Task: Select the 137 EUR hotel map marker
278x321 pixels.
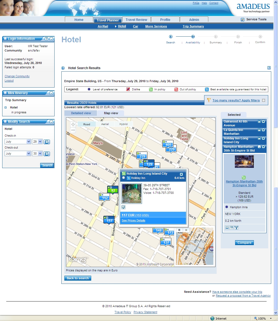Action: [x=166, y=242]
